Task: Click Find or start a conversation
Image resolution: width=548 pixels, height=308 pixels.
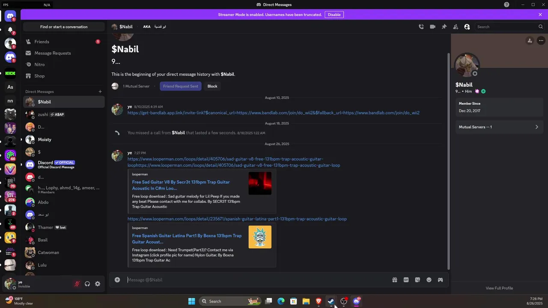Action: point(64,27)
